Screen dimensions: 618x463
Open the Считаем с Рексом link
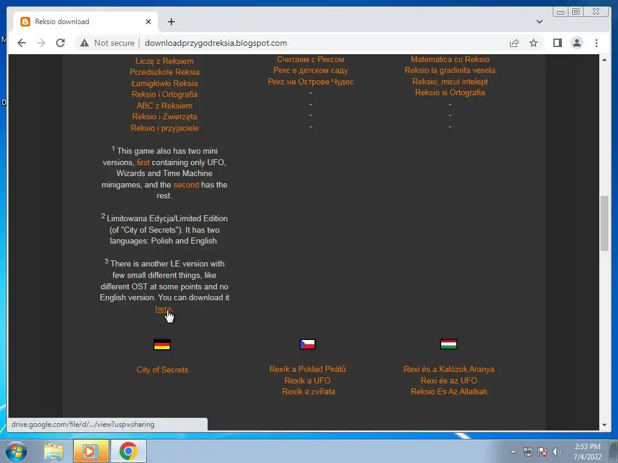pos(311,60)
